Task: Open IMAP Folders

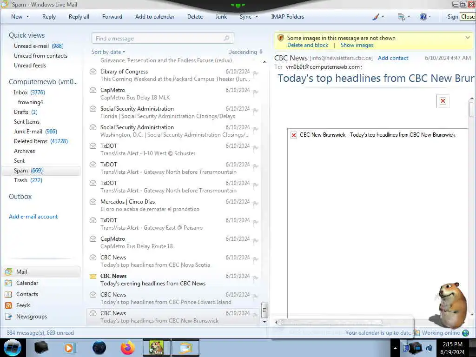Action: click(287, 17)
